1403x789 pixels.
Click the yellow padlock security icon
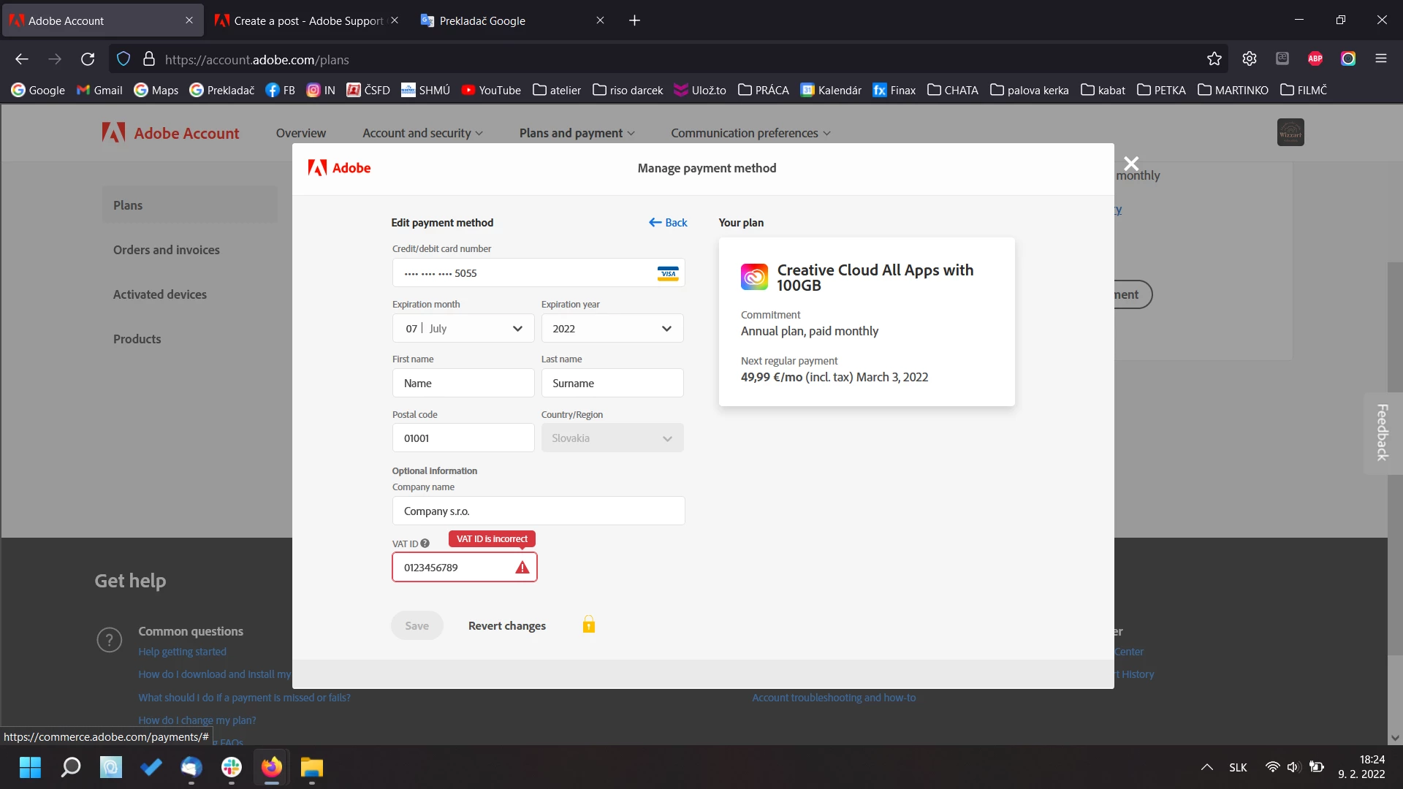pyautogui.click(x=588, y=625)
